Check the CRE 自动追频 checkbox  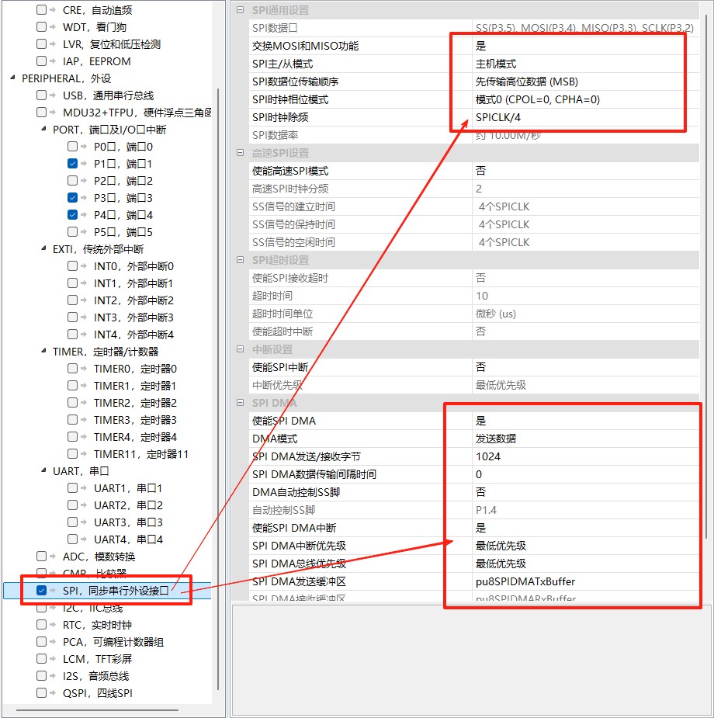point(41,9)
